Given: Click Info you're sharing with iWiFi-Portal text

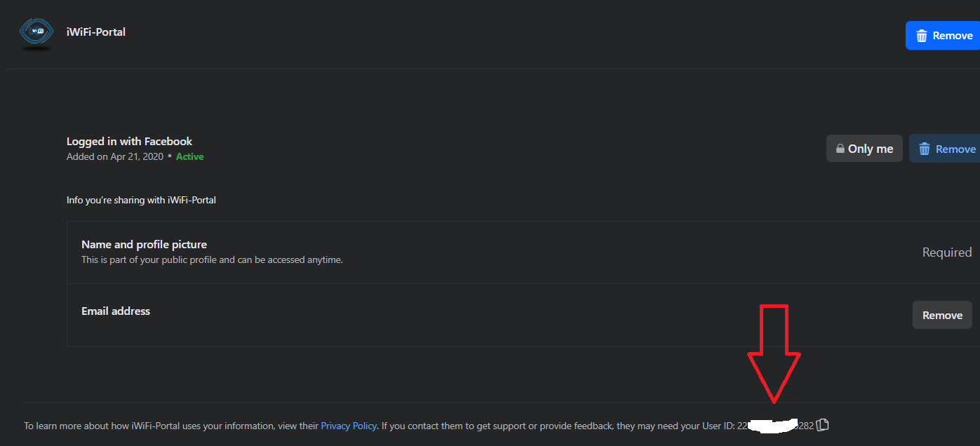Looking at the screenshot, I should 141,200.
